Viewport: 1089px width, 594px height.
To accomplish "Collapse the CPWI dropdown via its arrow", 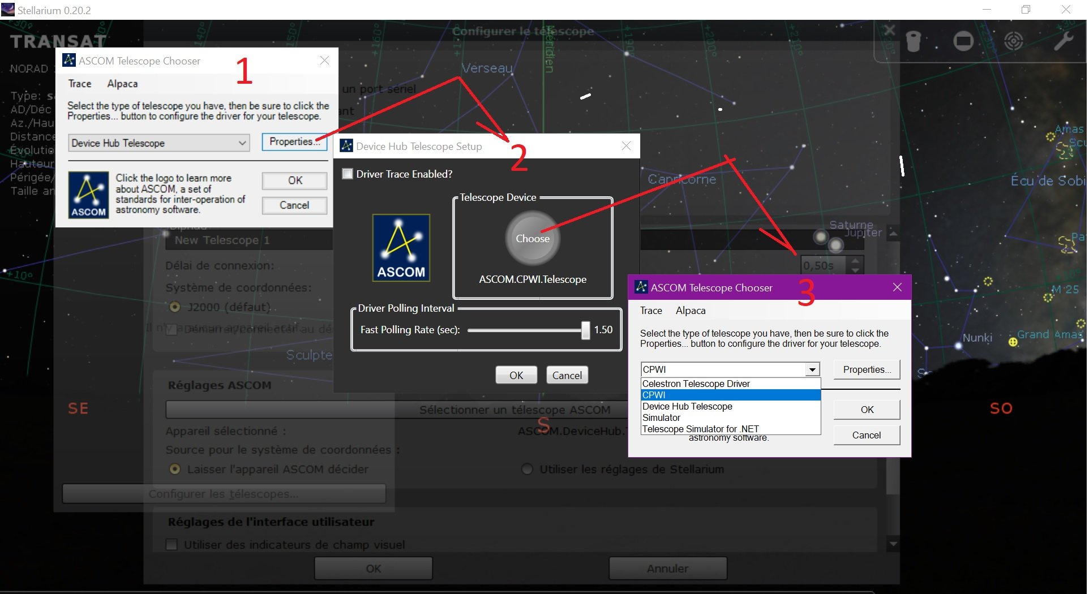I will click(813, 369).
